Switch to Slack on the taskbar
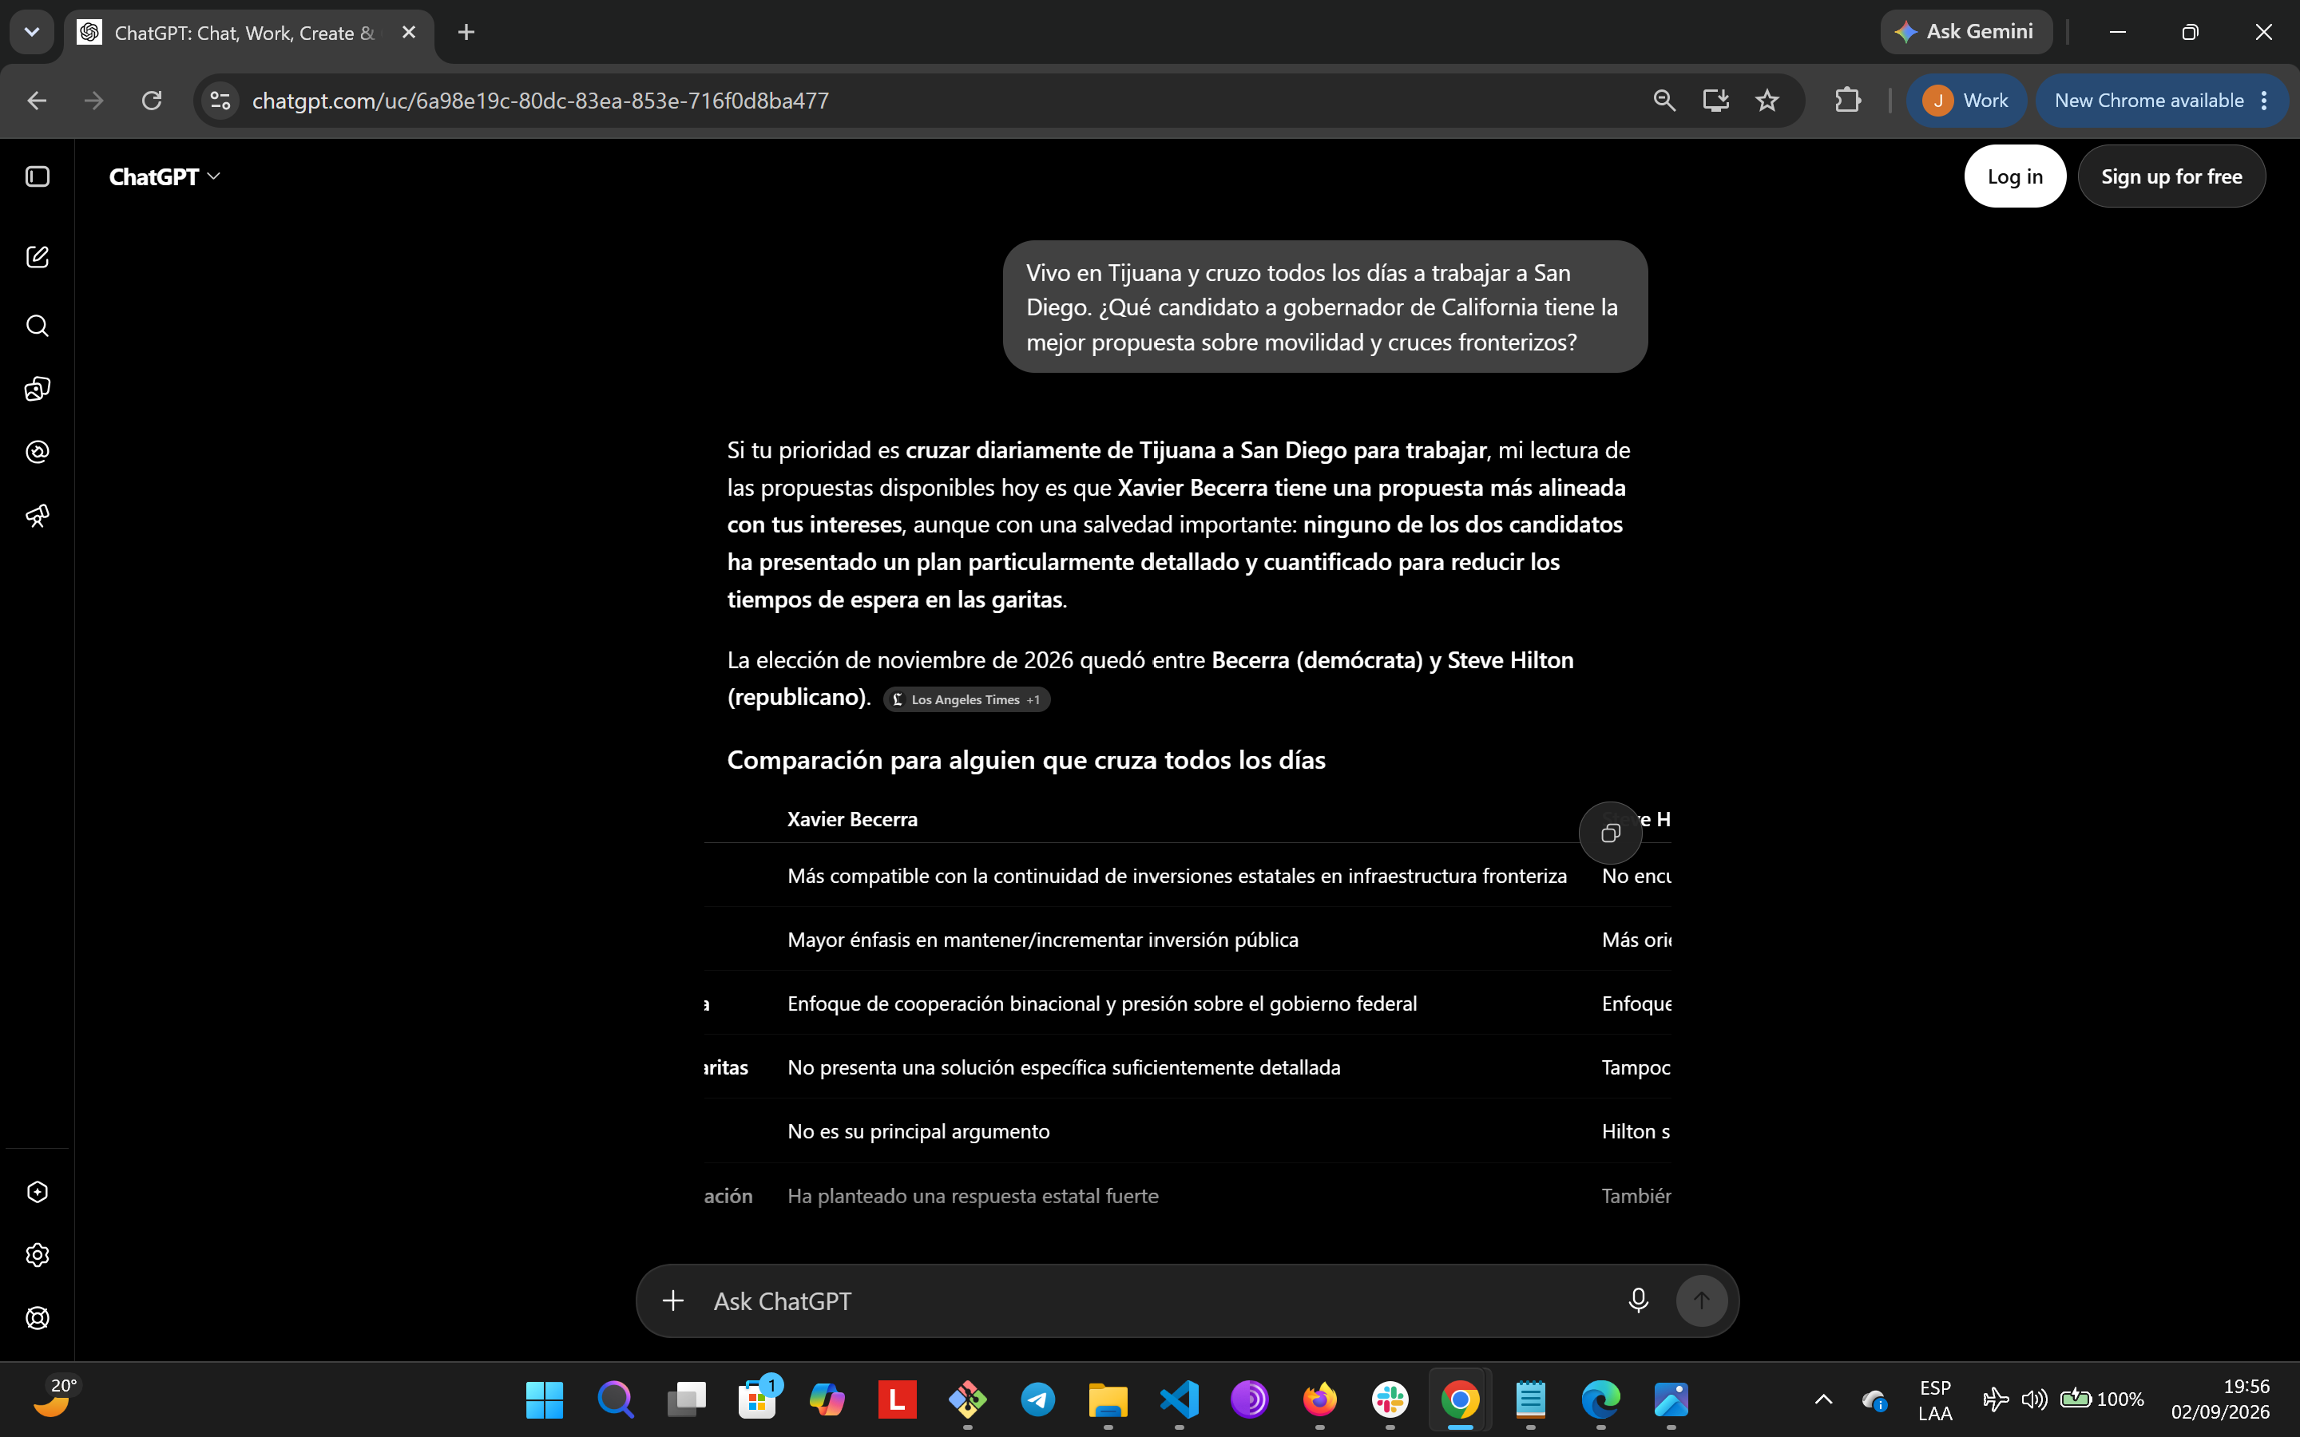This screenshot has width=2300, height=1437. click(1390, 1400)
